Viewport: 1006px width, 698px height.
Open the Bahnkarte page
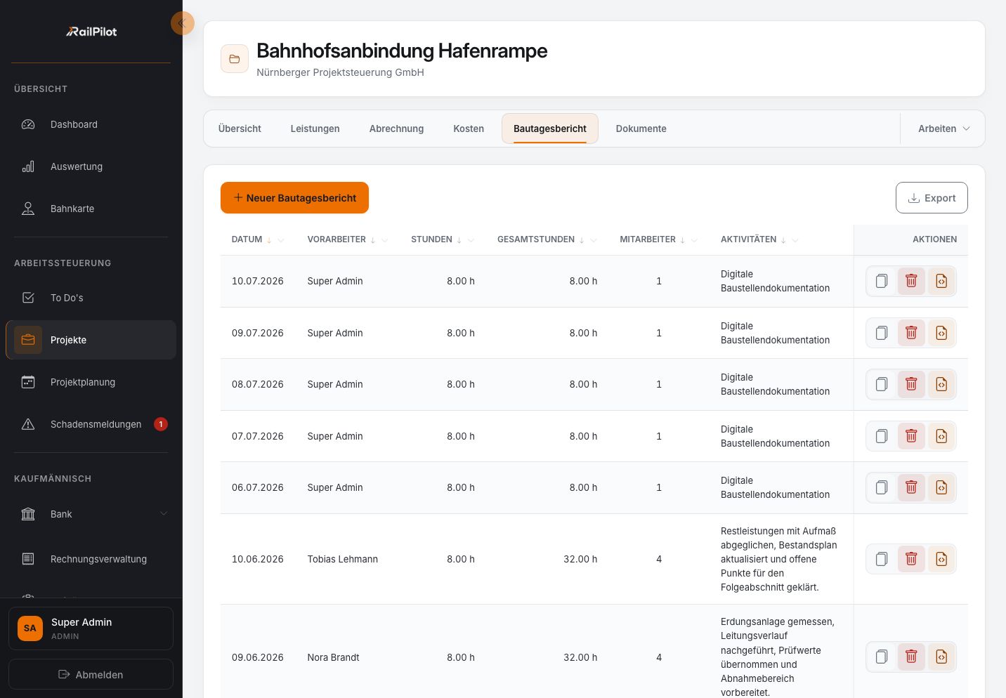click(91, 209)
